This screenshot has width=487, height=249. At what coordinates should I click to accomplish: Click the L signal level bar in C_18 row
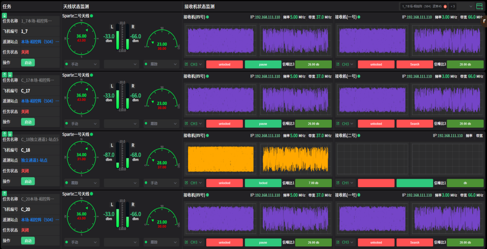pyautogui.click(x=118, y=155)
